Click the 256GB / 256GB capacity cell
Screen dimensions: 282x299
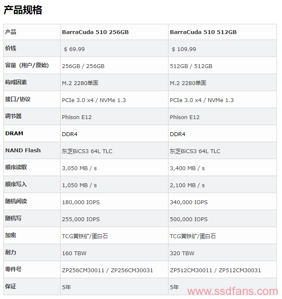point(83,66)
